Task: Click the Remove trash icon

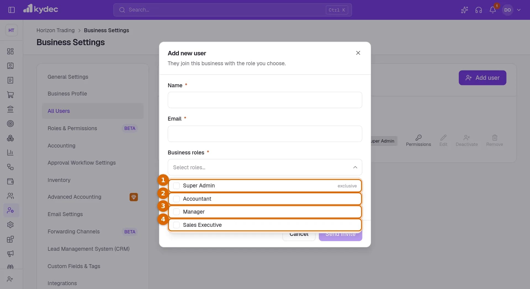Action: point(495,137)
